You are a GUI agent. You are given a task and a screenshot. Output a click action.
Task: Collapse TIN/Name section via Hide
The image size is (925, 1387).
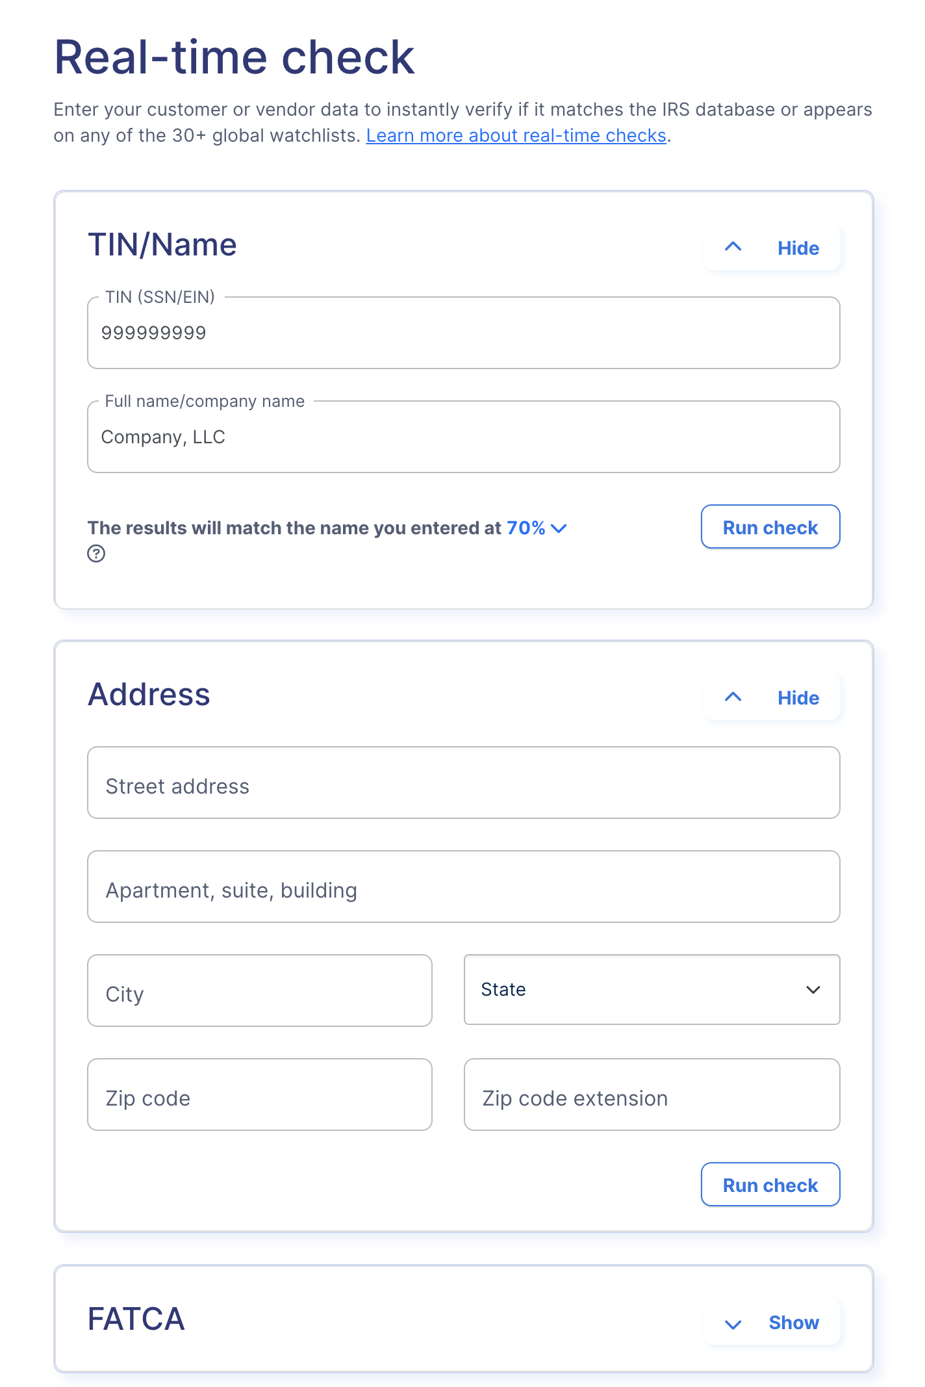(772, 248)
